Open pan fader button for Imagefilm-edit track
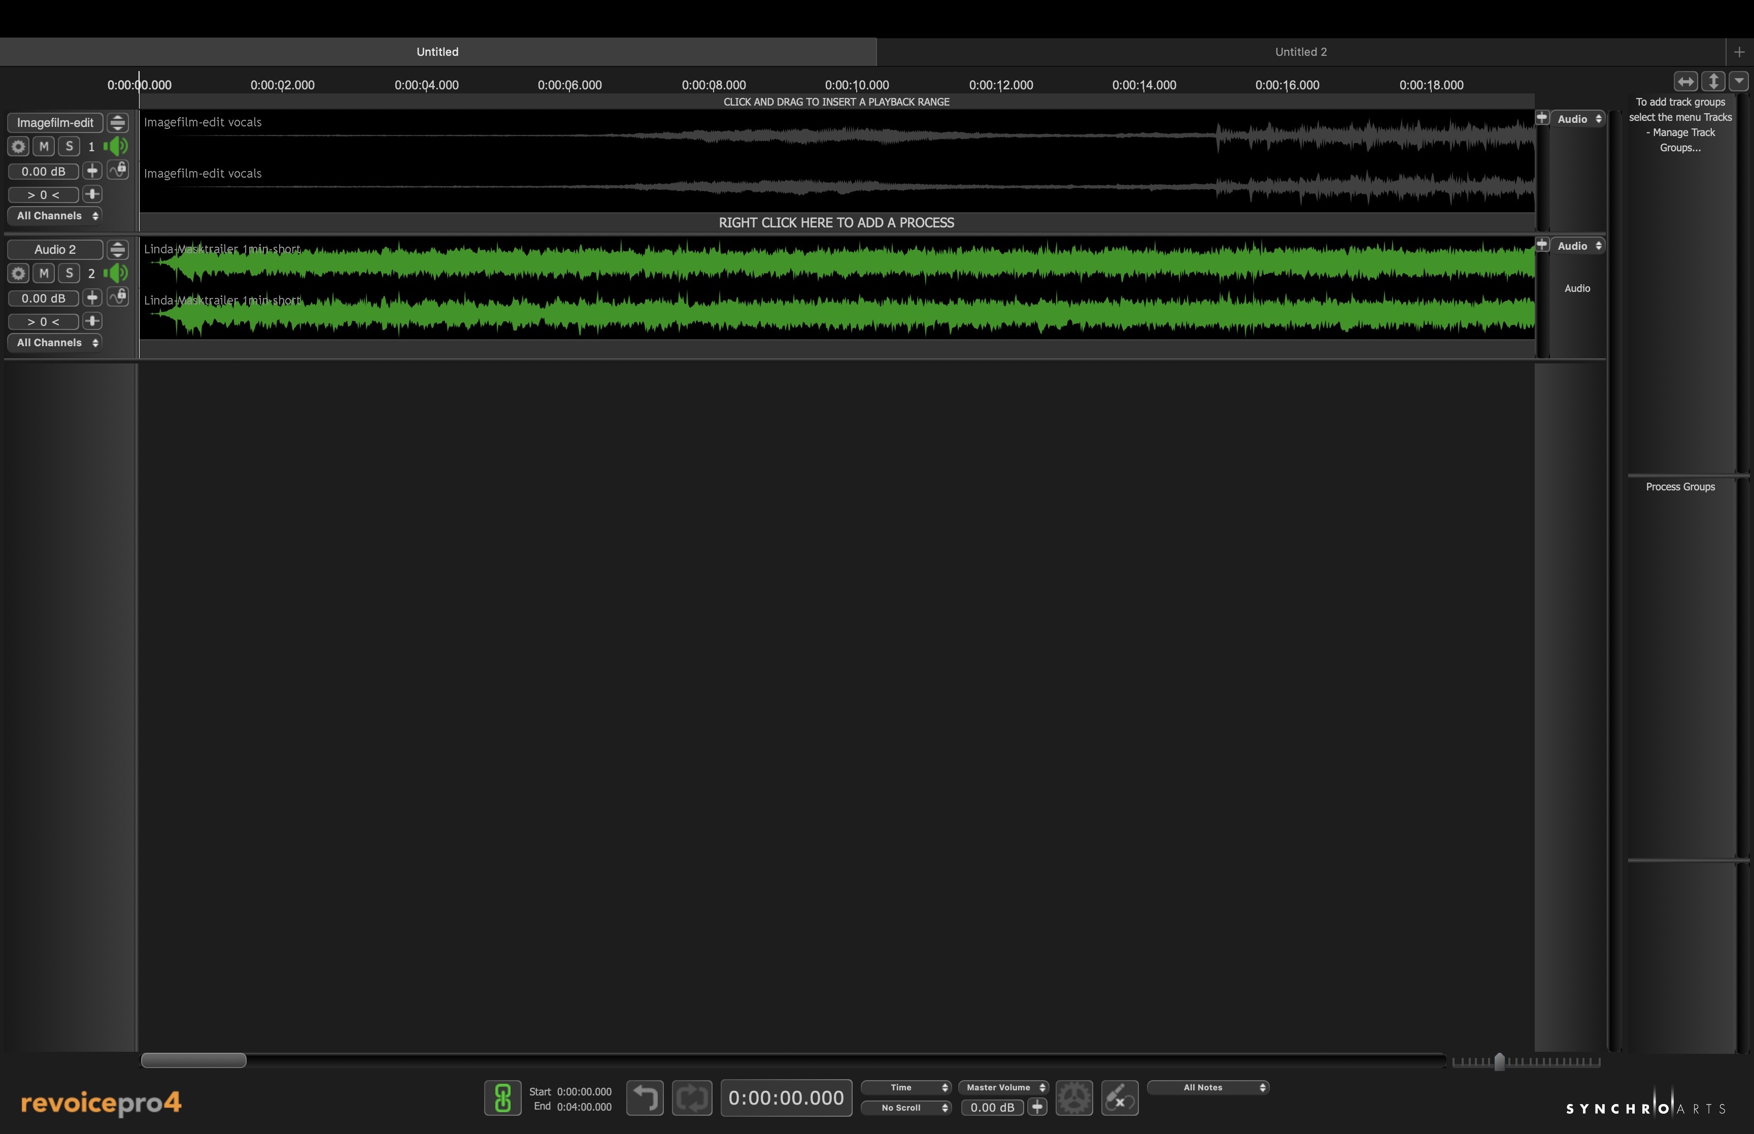Viewport: 1754px width, 1134px height. click(x=92, y=194)
